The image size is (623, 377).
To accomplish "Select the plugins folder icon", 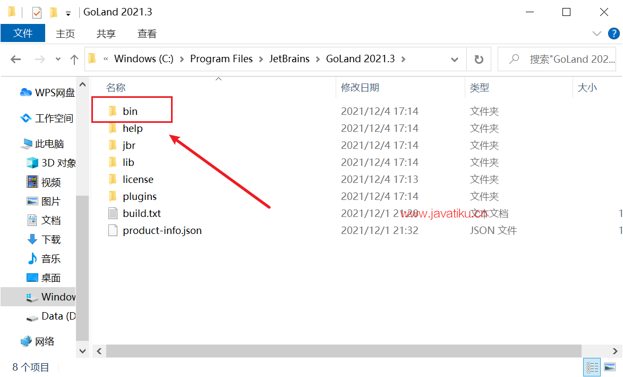I will 113,196.
